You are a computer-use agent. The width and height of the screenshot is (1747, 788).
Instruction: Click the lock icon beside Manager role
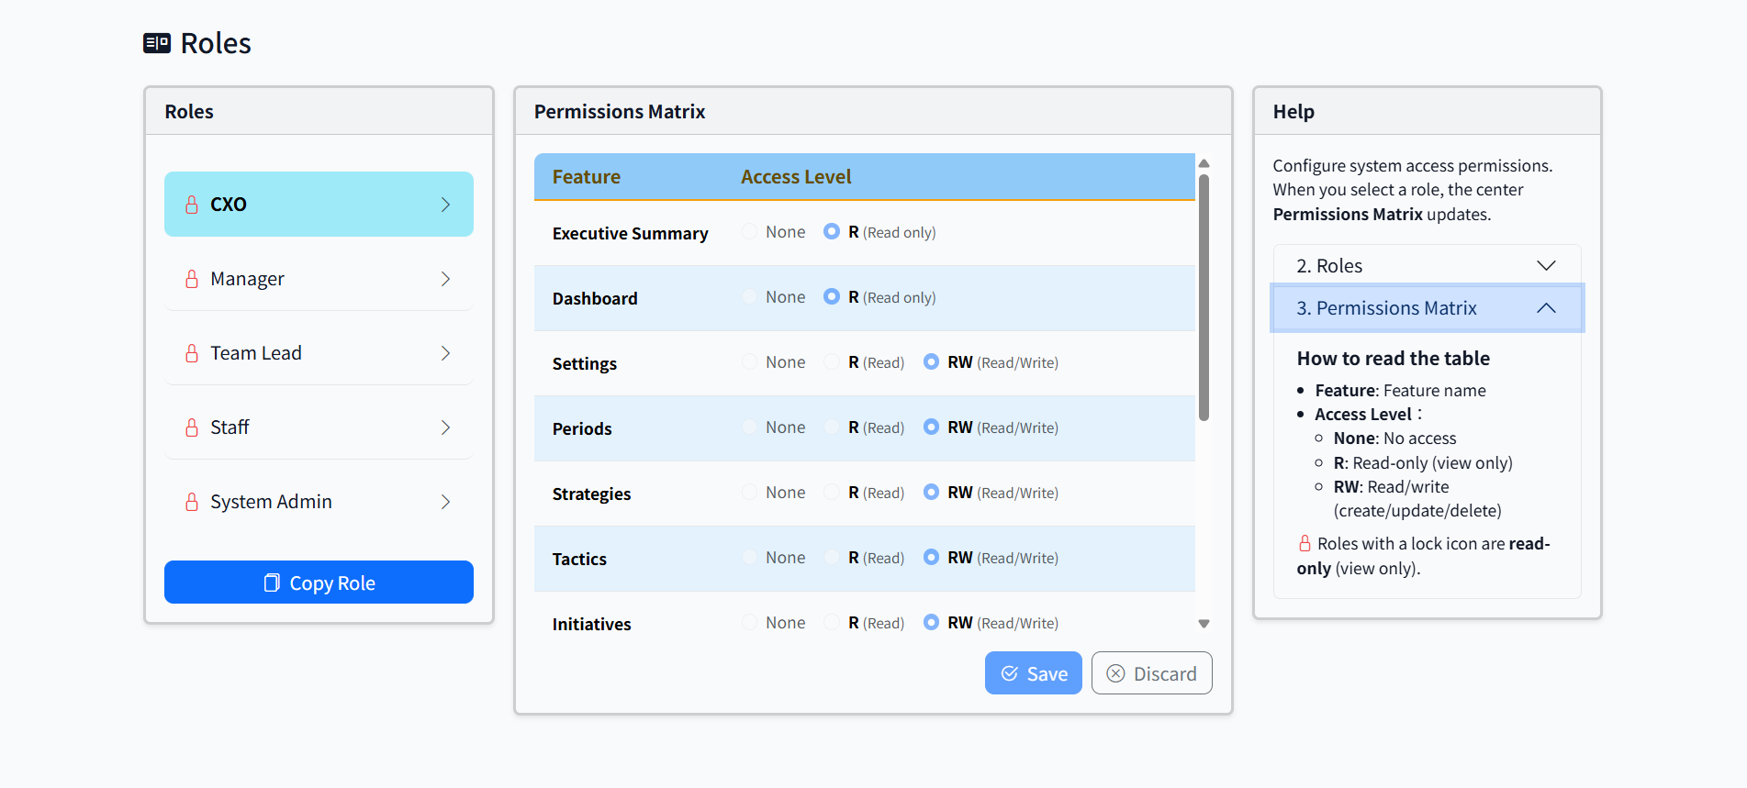point(192,278)
